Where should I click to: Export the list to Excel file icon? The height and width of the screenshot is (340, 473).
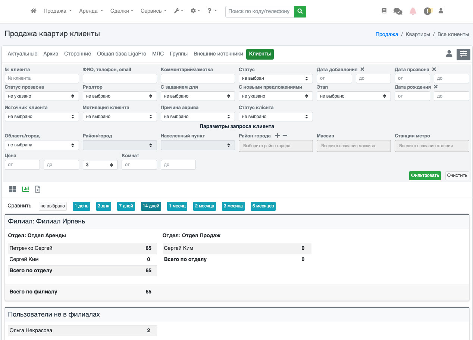tap(38, 189)
